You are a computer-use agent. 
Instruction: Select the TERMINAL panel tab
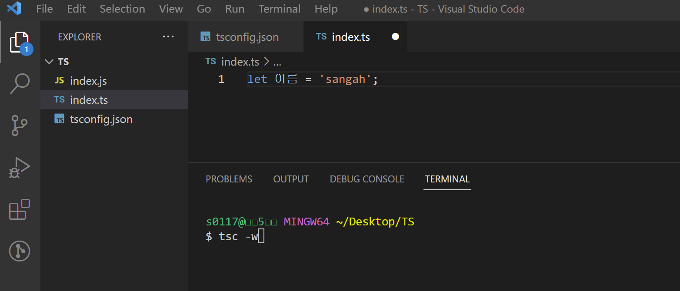point(447,179)
